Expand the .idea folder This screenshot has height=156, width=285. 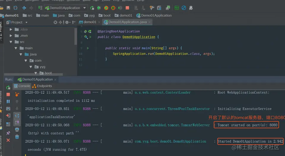(x=11, y=29)
